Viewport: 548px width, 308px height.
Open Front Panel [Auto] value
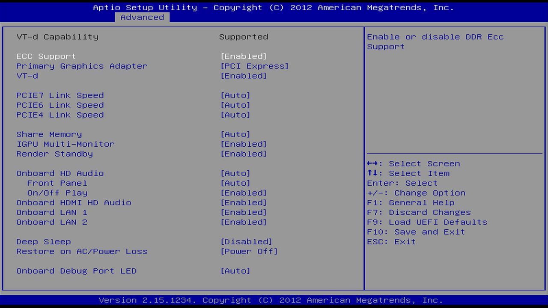[235, 183]
